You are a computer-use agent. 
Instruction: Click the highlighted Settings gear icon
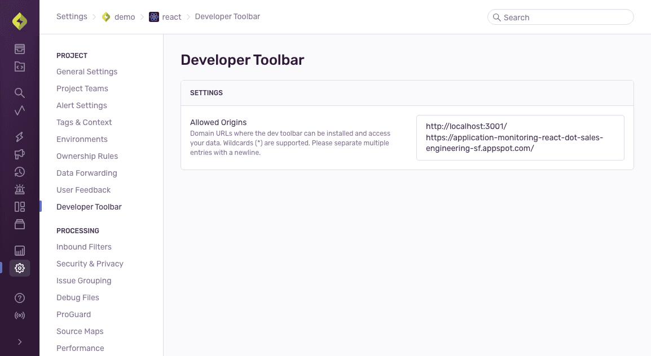pos(19,268)
